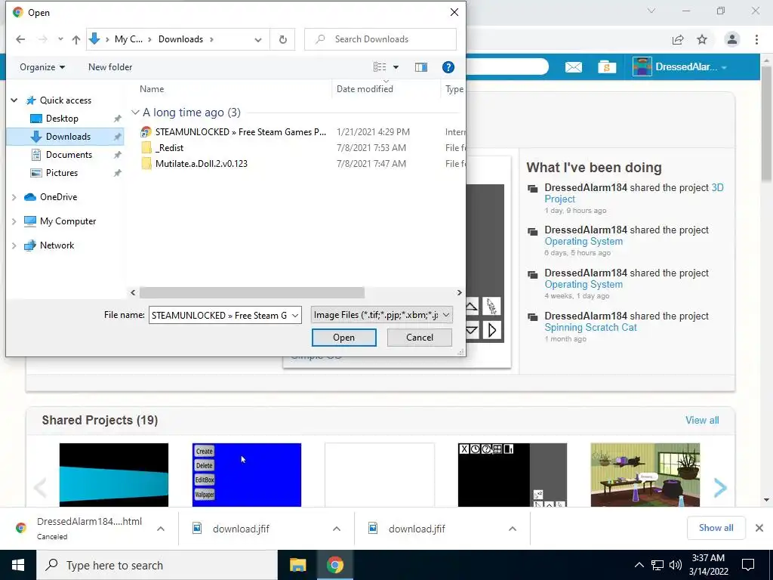The width and height of the screenshot is (773, 580).
Task: Collapse the 'A long time ago' group
Action: click(x=135, y=113)
